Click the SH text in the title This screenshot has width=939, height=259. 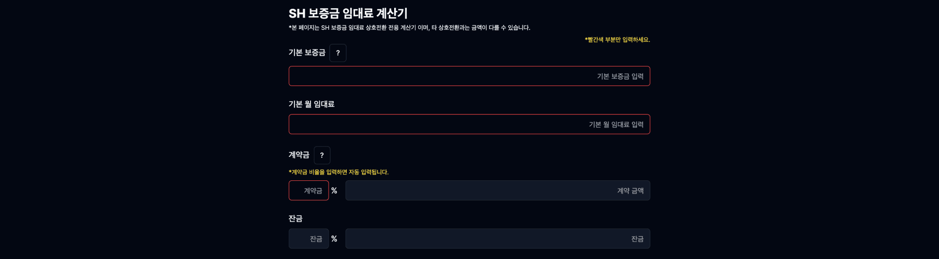[296, 13]
